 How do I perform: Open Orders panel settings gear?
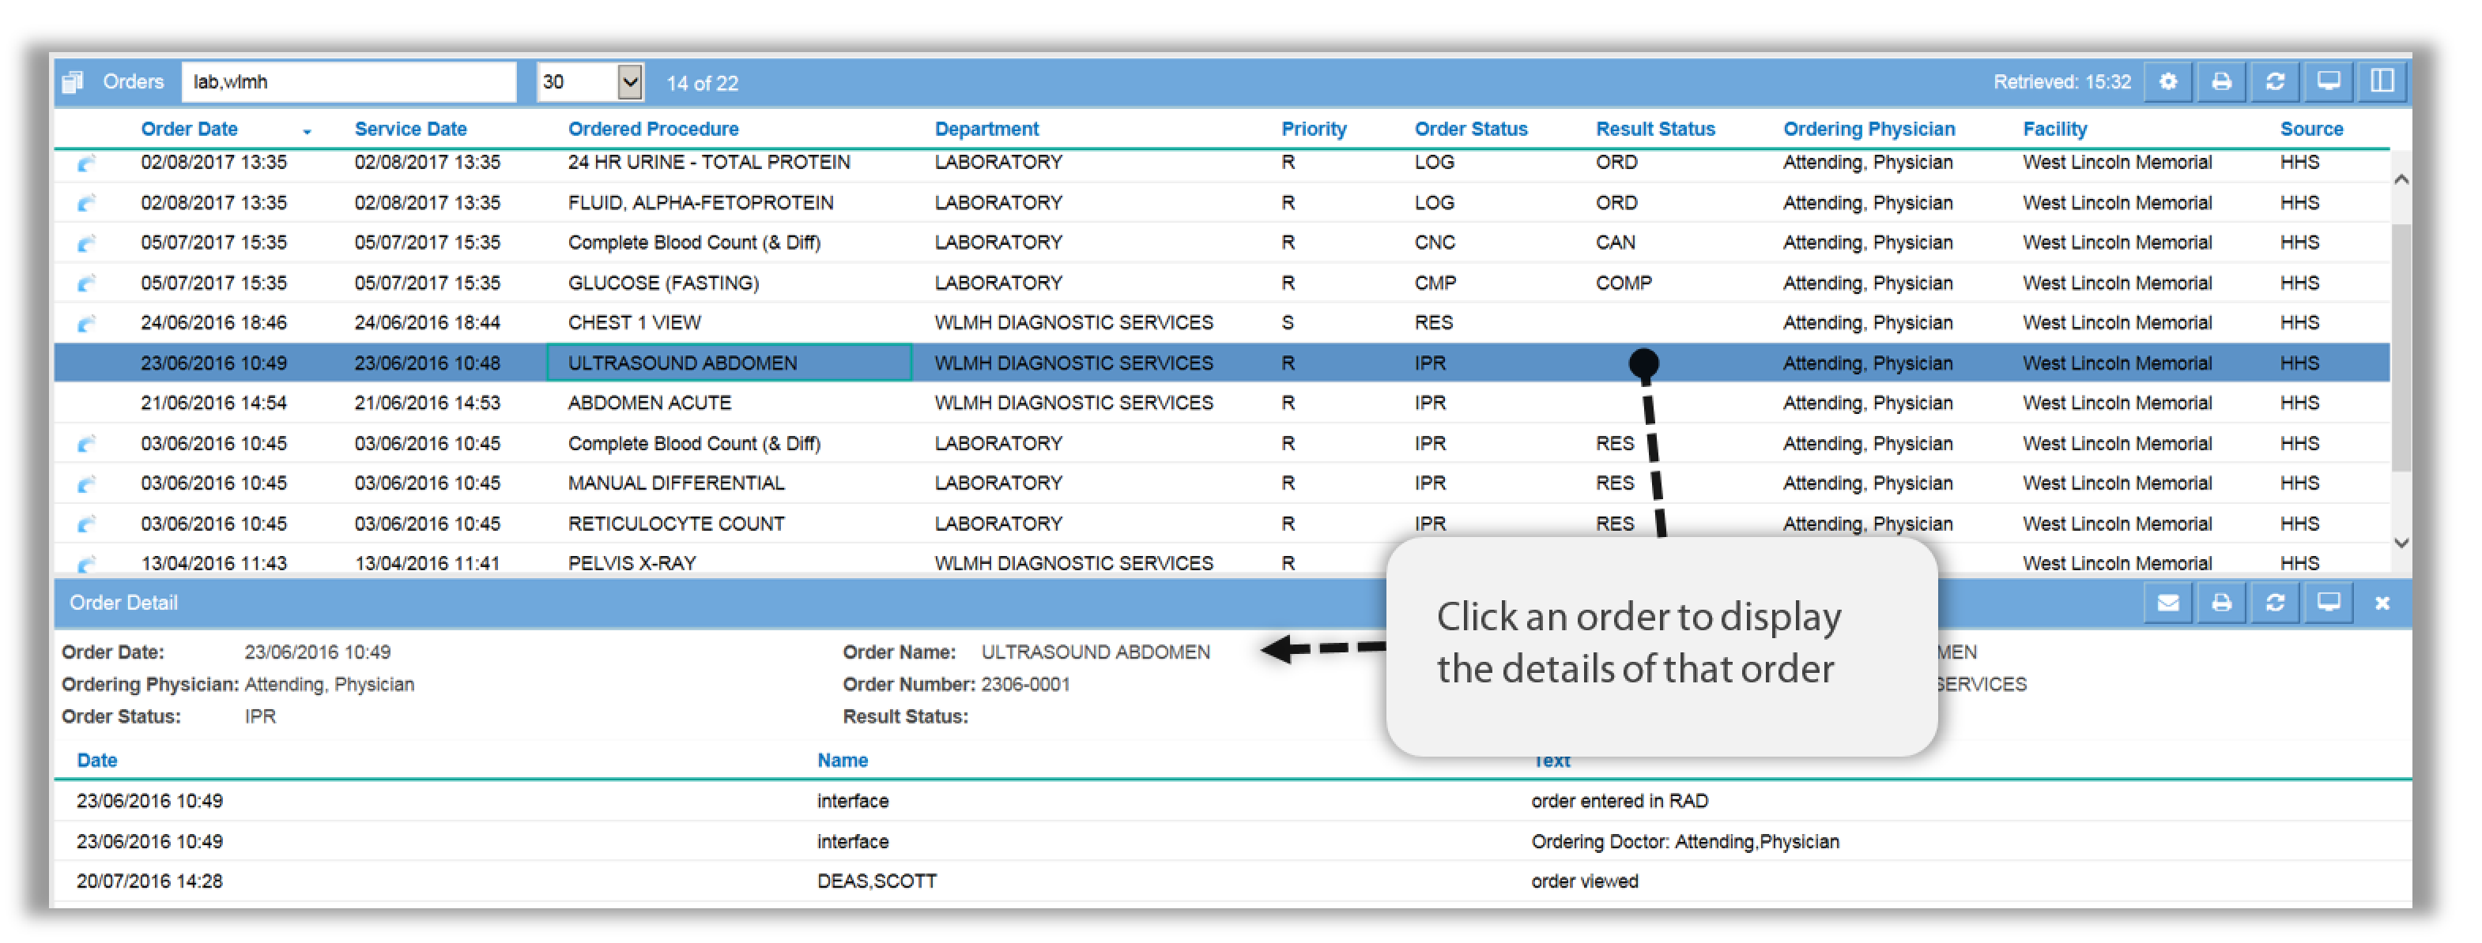(2168, 82)
